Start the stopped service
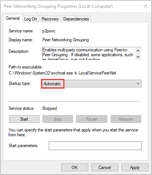The image size is (152, 175). point(24,119)
